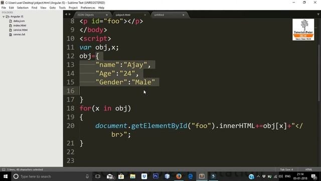Open the Find menu
The image size is (321, 181).
[34, 8]
